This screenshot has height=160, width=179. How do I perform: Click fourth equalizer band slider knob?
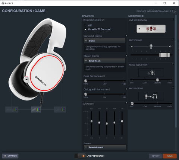click(114, 122)
